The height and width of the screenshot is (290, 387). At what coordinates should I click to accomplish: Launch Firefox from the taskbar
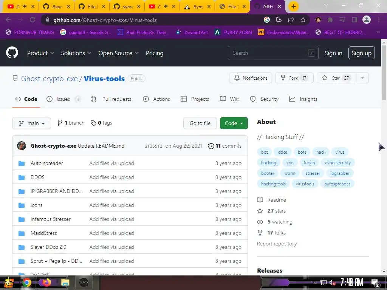46,282
